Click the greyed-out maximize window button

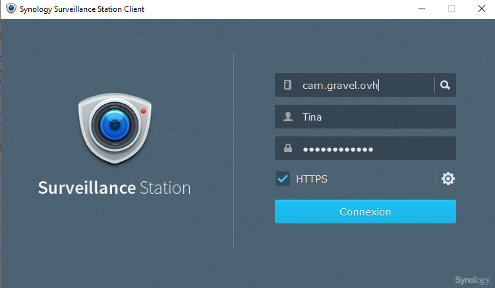pyautogui.click(x=451, y=9)
